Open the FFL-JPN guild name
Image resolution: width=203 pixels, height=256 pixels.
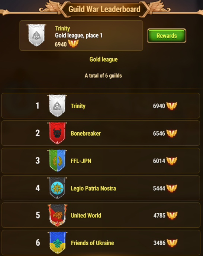click(x=81, y=161)
